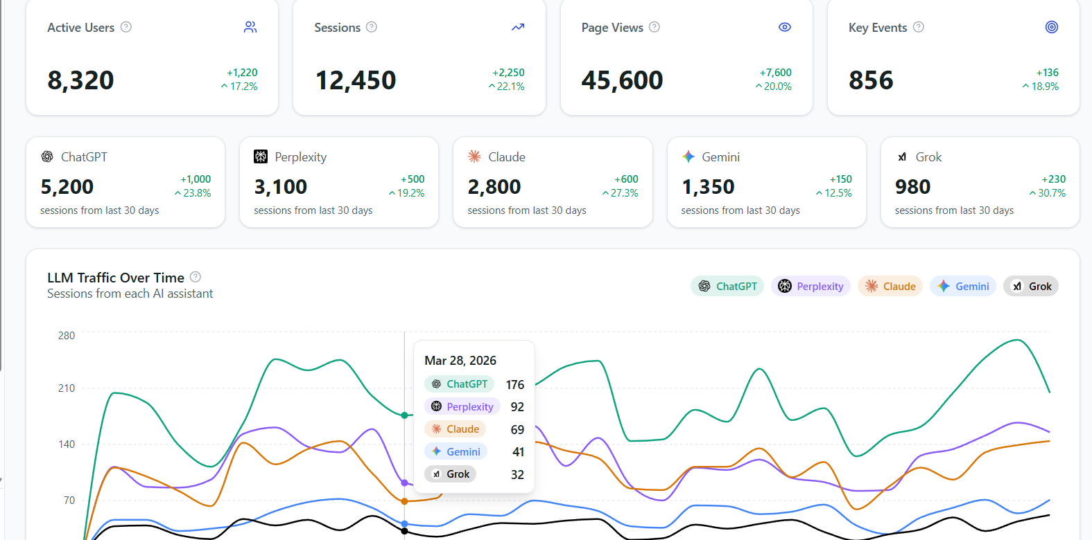Click the target icon on Key Events card

1052,27
